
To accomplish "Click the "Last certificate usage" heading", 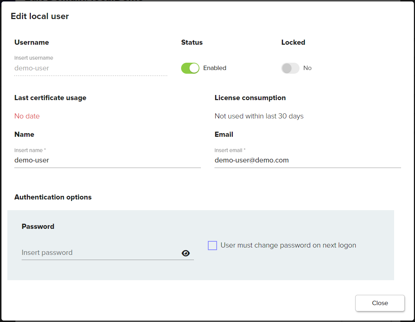I will [50, 98].
